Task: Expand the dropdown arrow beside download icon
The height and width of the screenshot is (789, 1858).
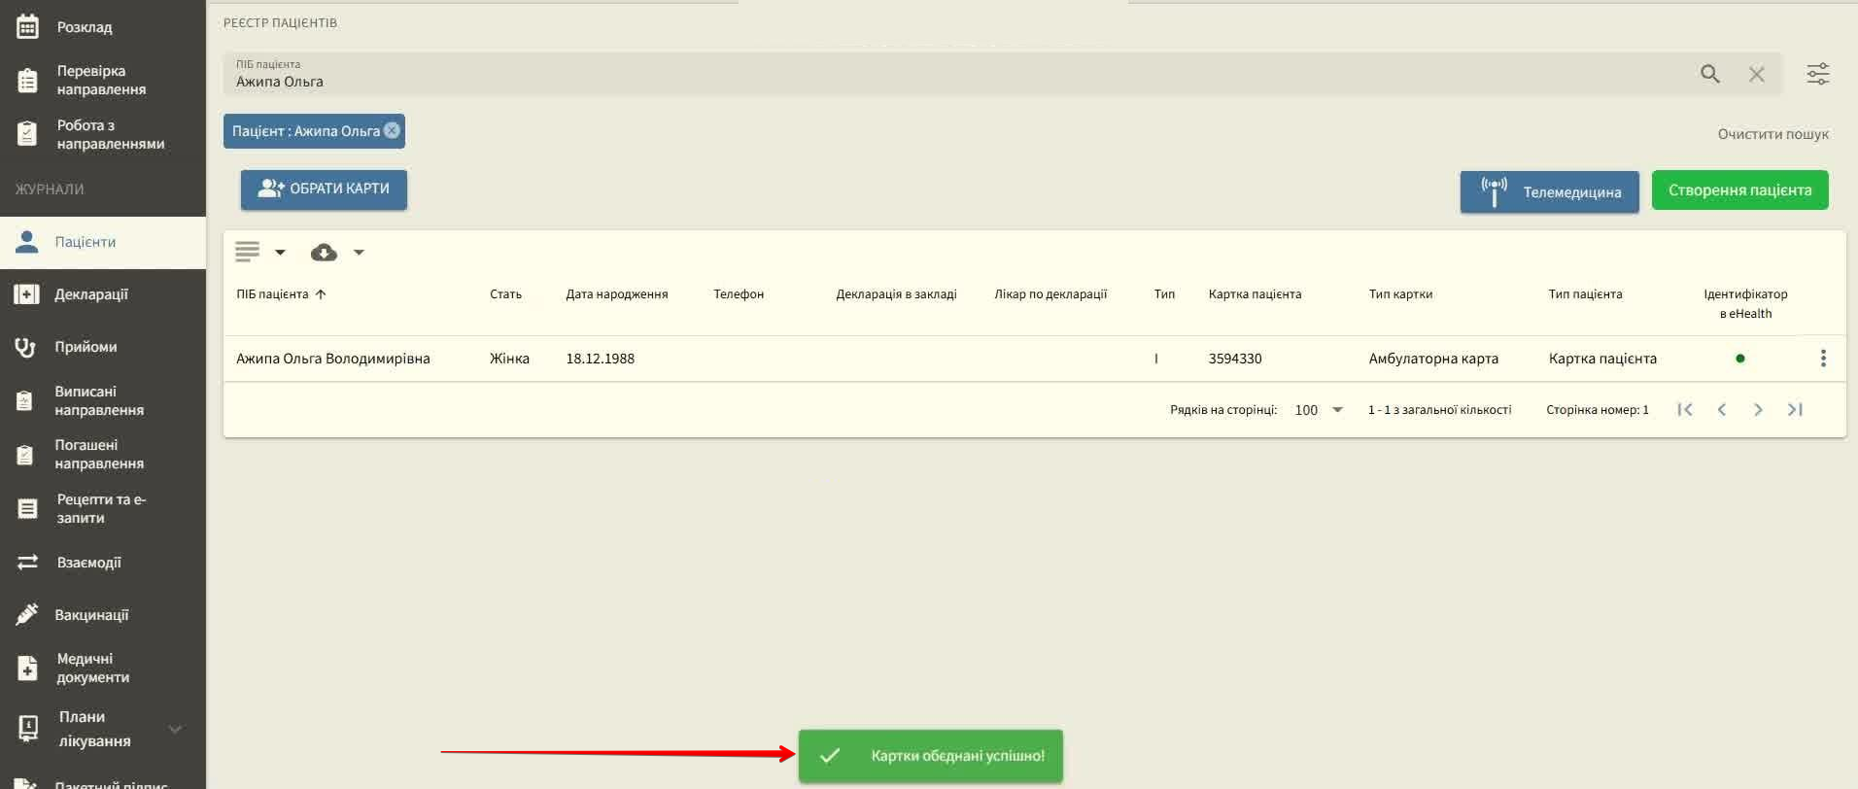Action: pyautogui.click(x=359, y=253)
